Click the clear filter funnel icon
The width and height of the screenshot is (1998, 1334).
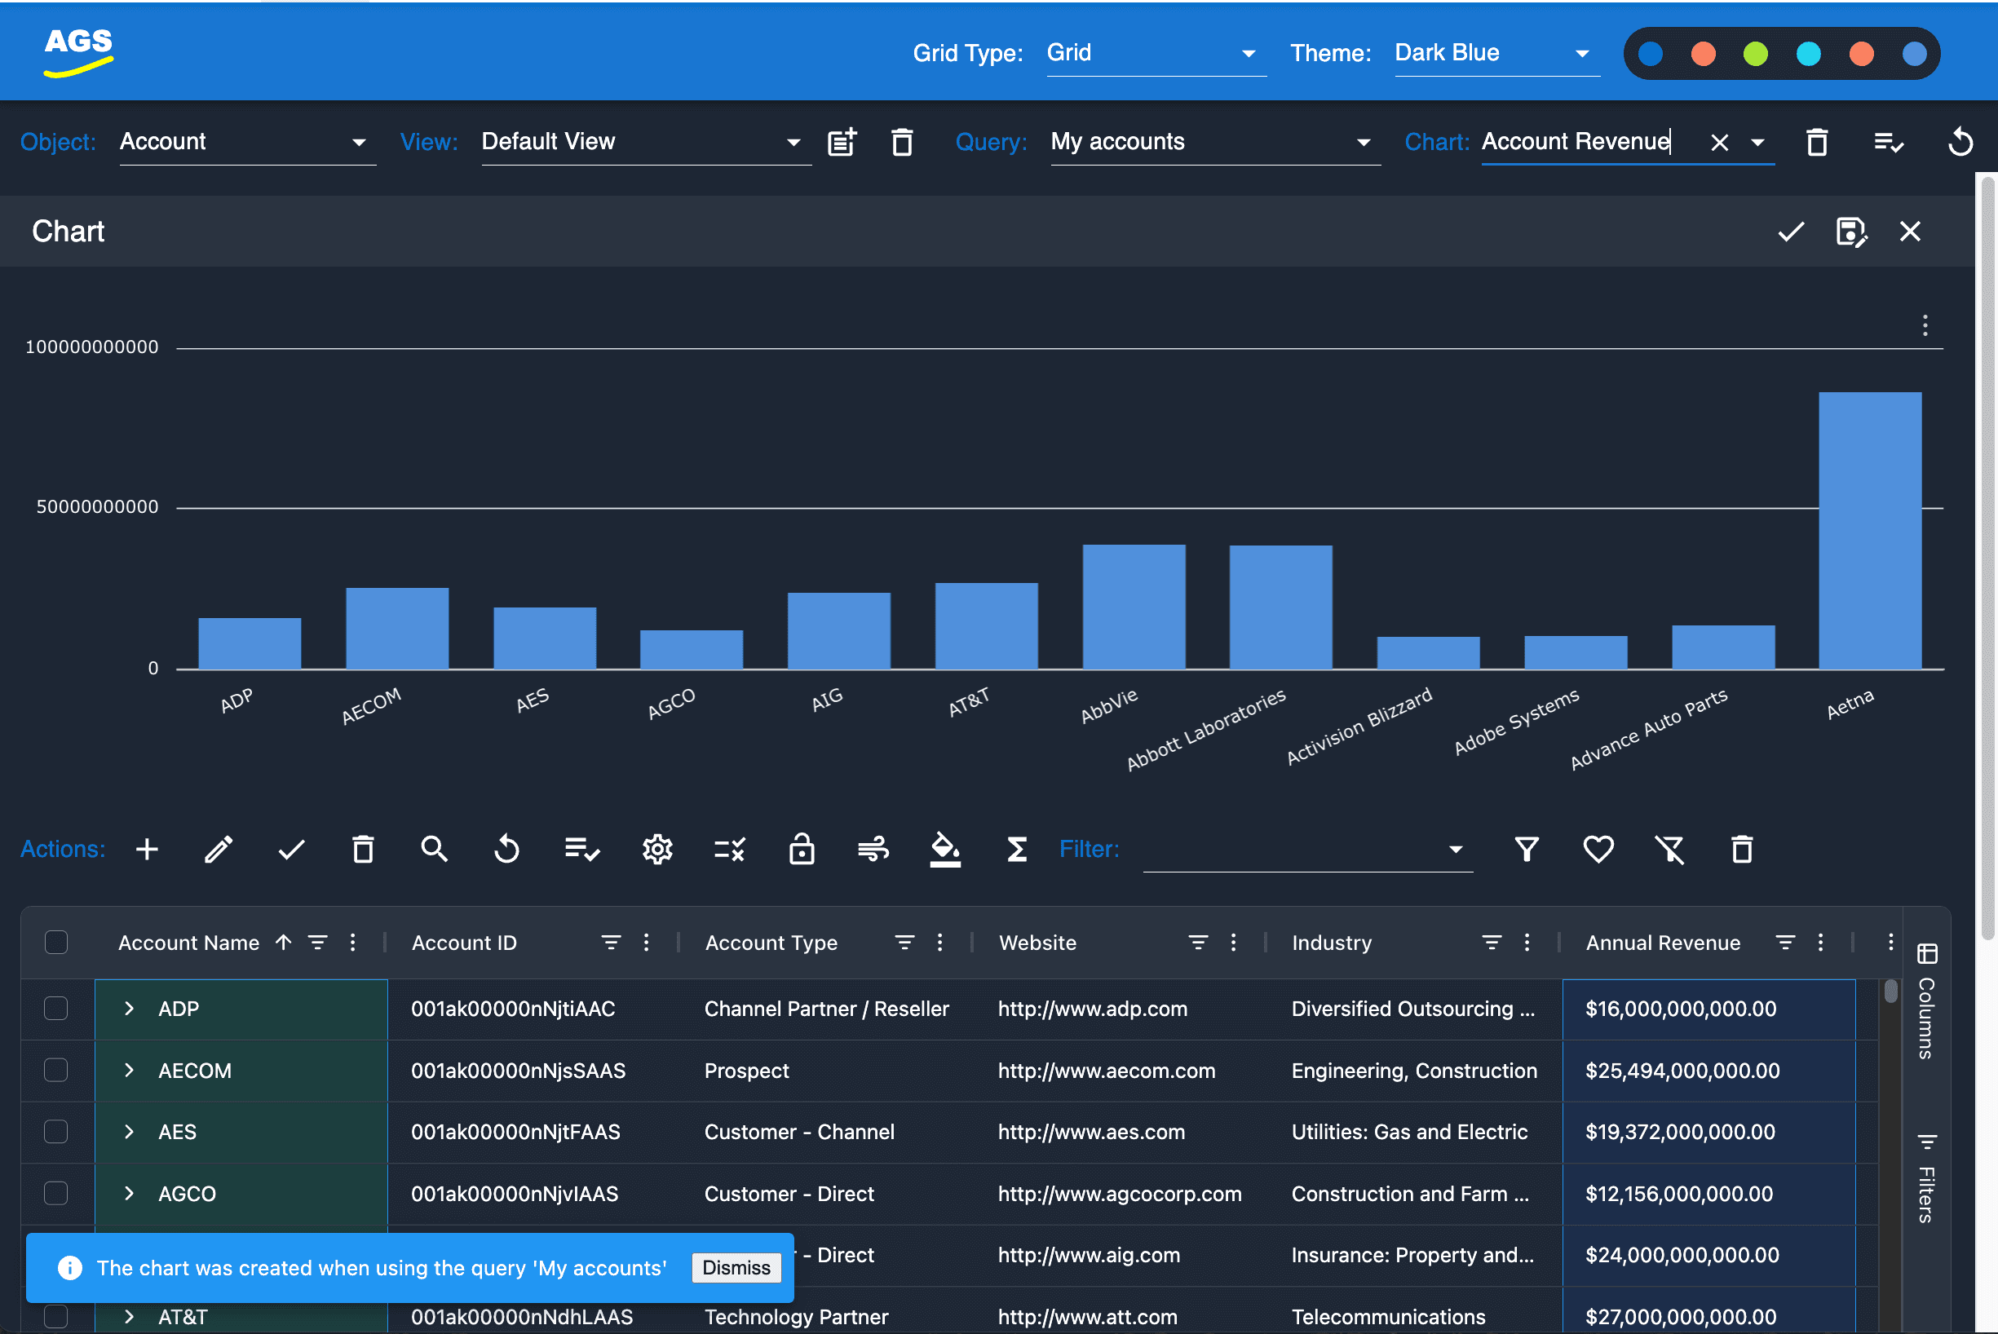click(x=1669, y=849)
